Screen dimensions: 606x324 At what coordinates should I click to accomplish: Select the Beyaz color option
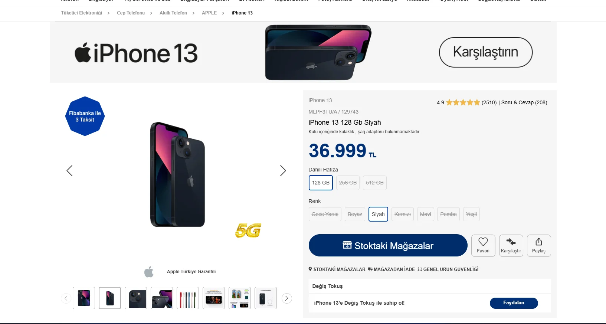pos(355,214)
